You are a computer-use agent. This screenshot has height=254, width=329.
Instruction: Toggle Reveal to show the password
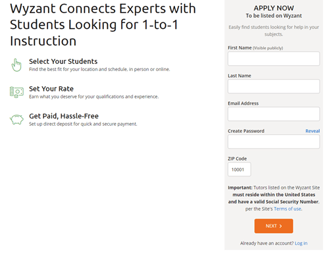click(313, 131)
